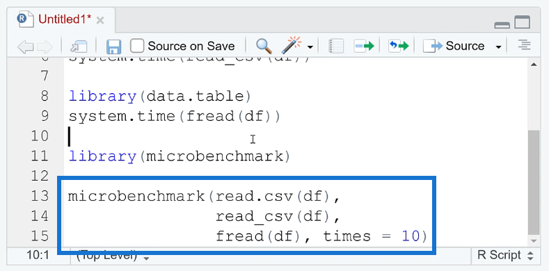This screenshot has width=549, height=271.
Task: Run current line with green arrow
Action: click(x=364, y=46)
